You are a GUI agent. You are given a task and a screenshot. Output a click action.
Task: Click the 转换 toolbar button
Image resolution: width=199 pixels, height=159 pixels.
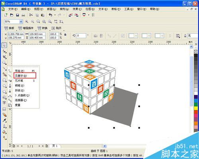pos(42,28)
